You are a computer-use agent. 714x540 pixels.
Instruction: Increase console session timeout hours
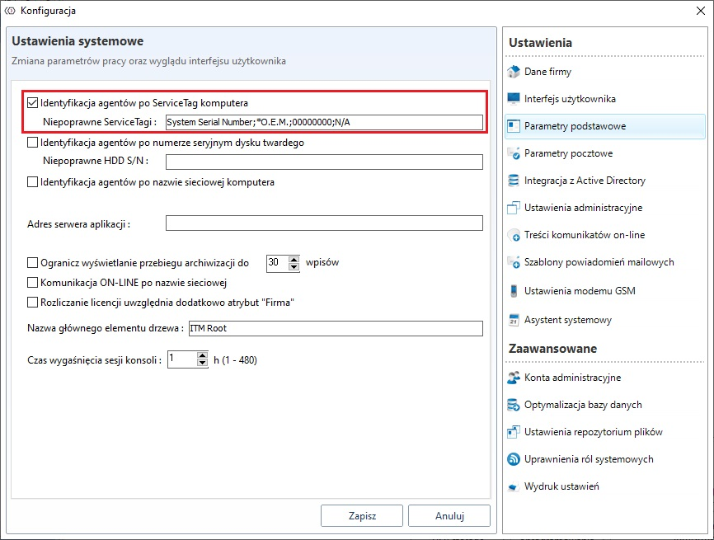point(202,356)
